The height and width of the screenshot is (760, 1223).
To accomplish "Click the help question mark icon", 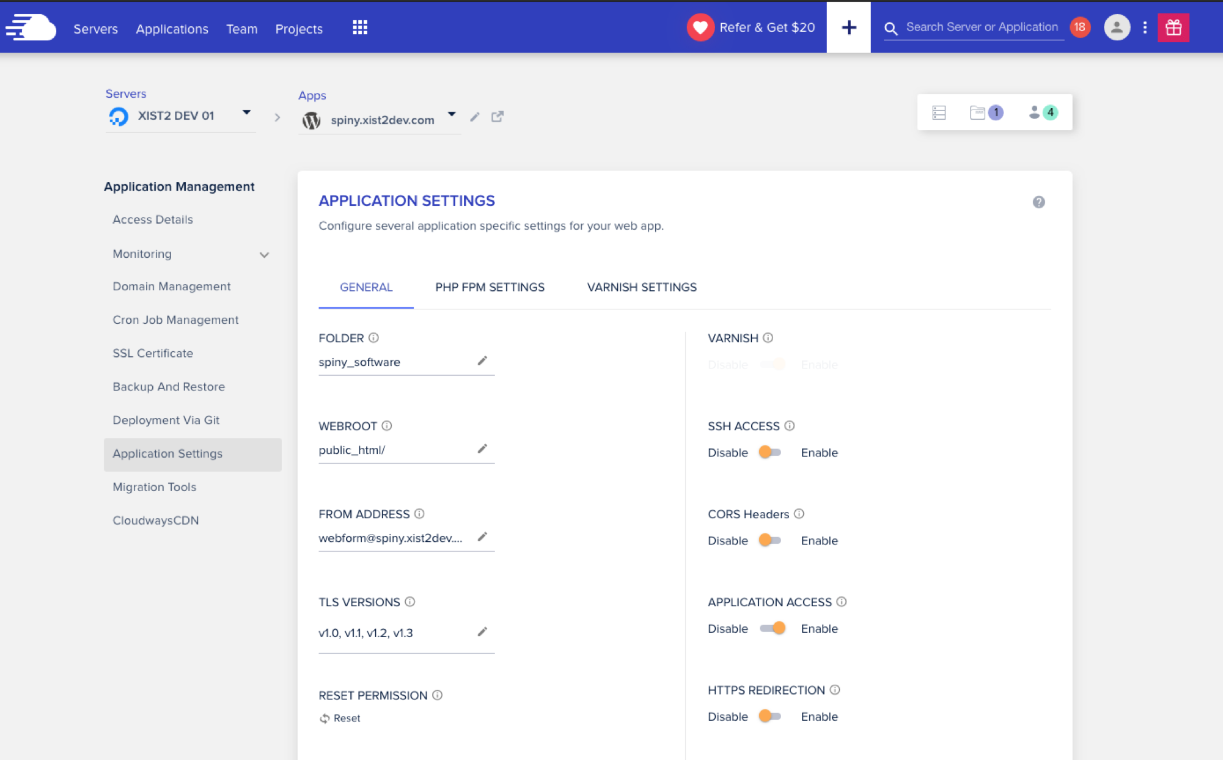I will [x=1038, y=202].
